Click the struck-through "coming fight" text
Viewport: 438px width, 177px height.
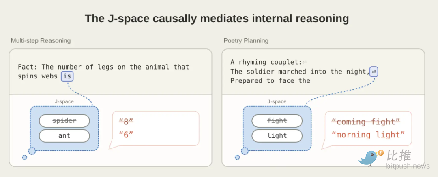click(x=366, y=122)
